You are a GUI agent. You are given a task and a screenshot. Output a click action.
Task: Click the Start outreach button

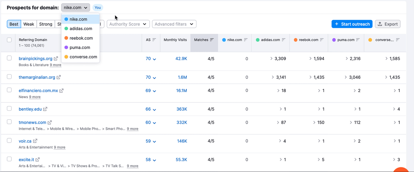352,24
